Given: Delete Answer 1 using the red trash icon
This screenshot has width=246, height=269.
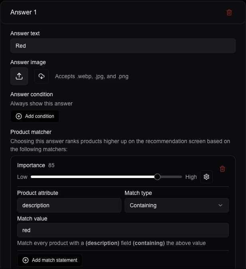Looking at the screenshot, I should click(x=229, y=12).
